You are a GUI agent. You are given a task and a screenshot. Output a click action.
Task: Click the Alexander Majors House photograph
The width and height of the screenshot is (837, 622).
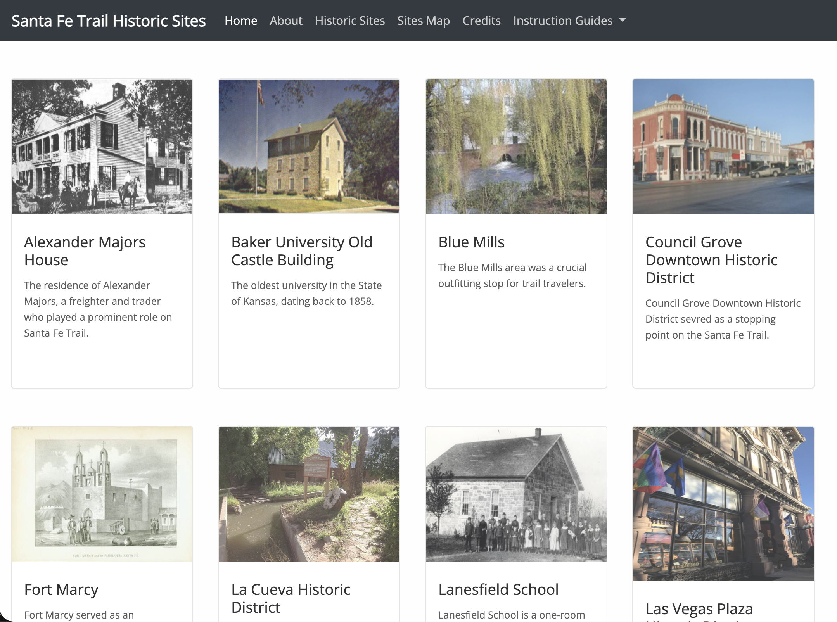pos(102,146)
